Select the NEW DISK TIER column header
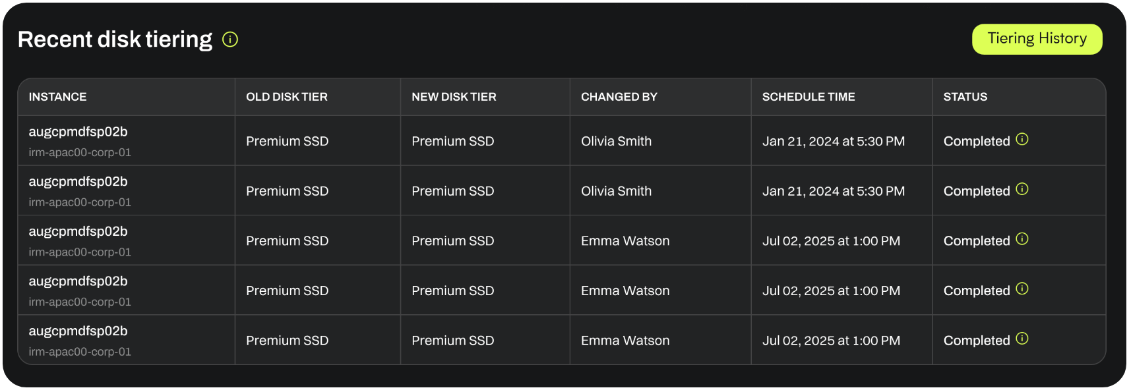1129x390 pixels. pos(454,97)
